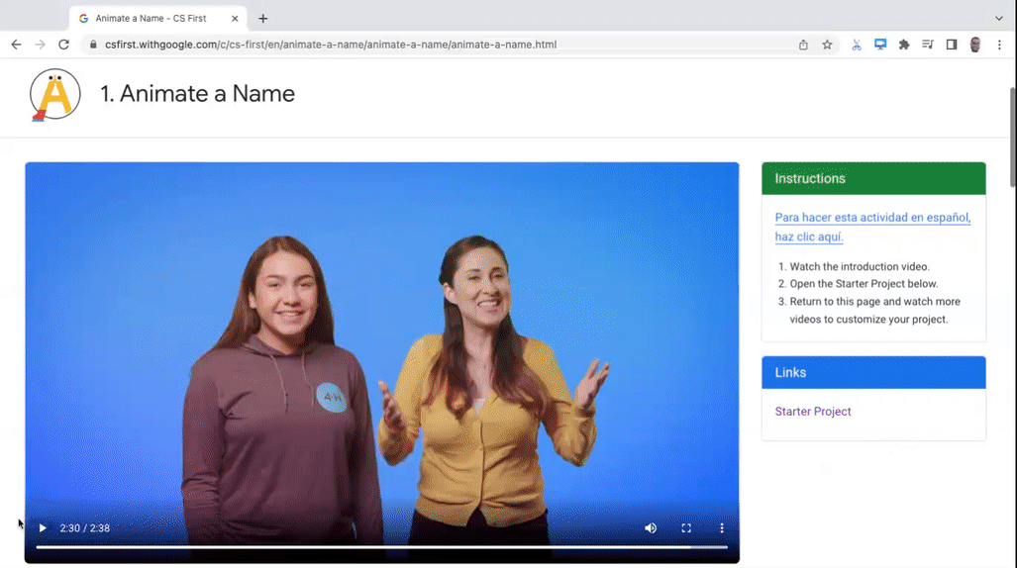Share this page using the share icon
Screen dimensions: 1017x568
pos(803,45)
